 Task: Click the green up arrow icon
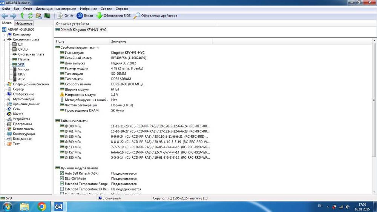[22, 16]
